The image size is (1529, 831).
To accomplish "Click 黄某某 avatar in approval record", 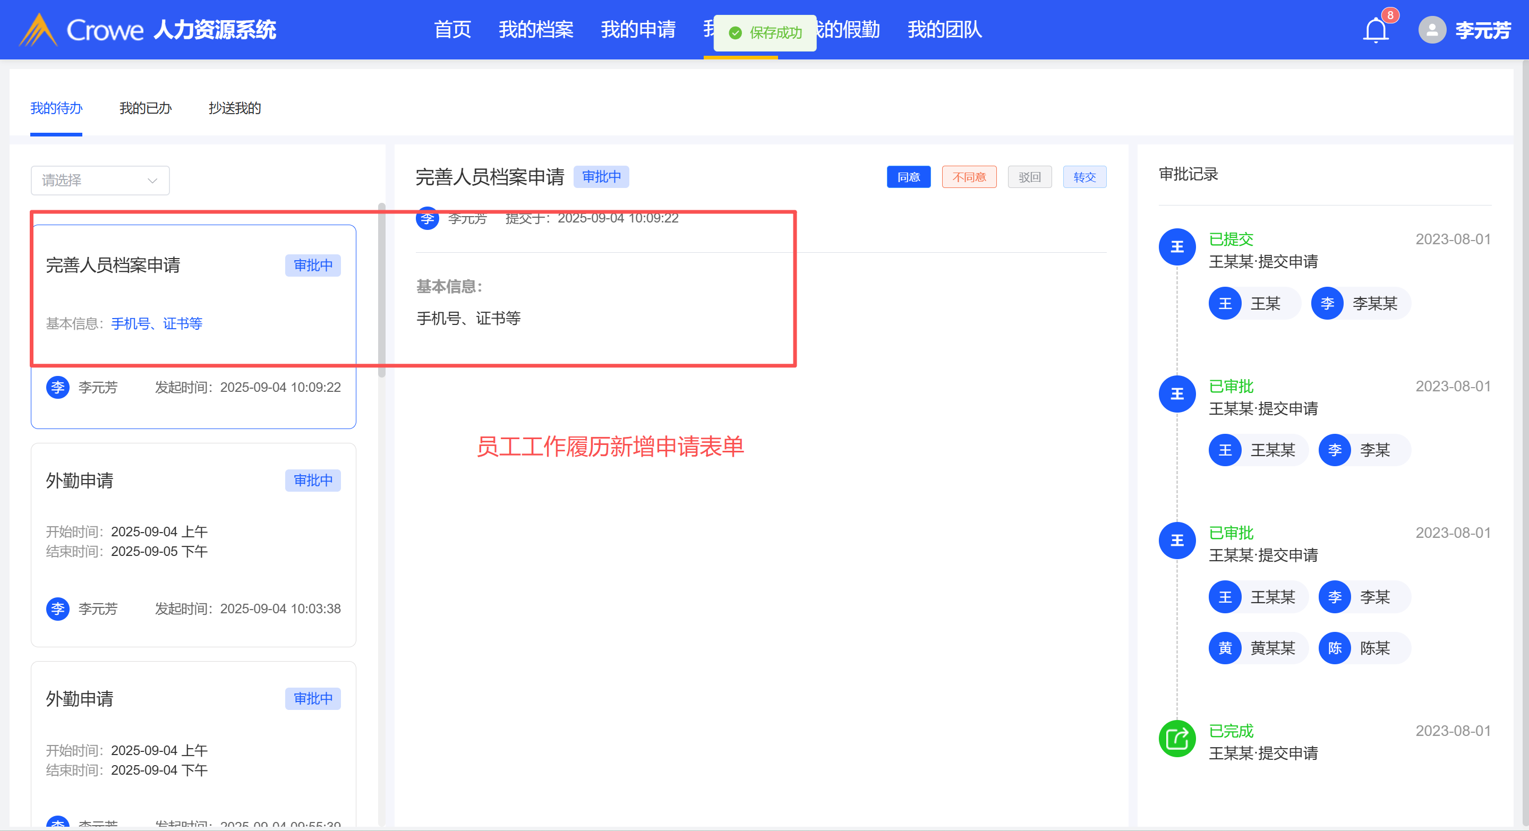I will pos(1225,648).
